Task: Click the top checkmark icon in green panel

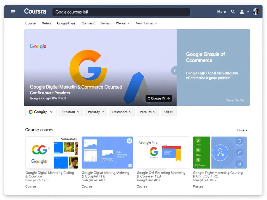Action: point(198,141)
